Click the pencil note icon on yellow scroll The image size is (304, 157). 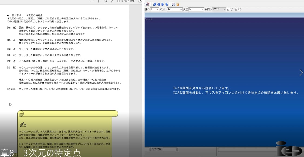(23, 125)
